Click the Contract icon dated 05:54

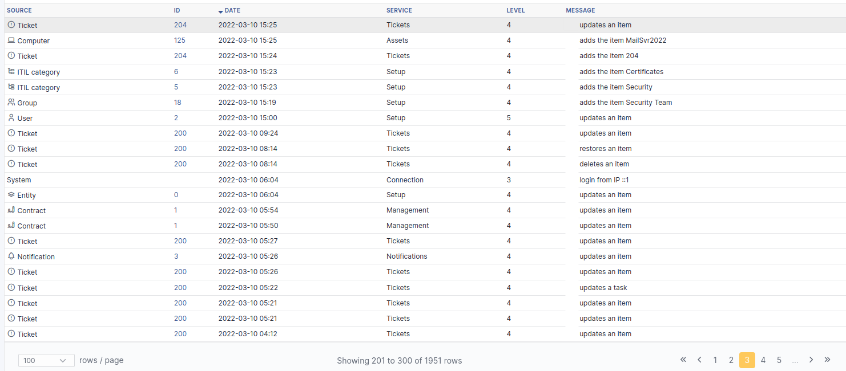11,210
